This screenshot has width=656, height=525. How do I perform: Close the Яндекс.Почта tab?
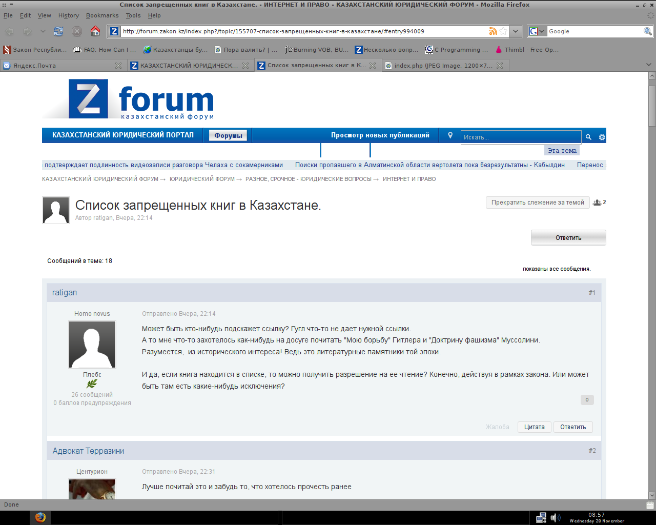(x=118, y=66)
